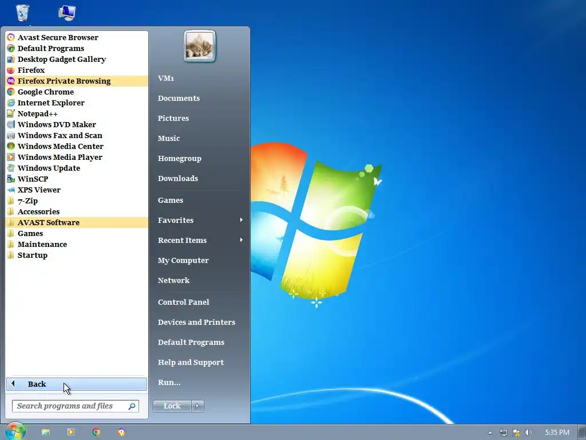Open shutdown options arrow next to Lock
Image resolution: width=586 pixels, height=440 pixels.
[x=197, y=406]
